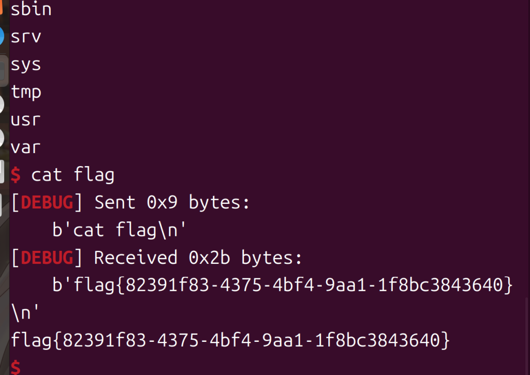
Task: Click the DEBUG tag on the Sent line
Action: click(47, 203)
